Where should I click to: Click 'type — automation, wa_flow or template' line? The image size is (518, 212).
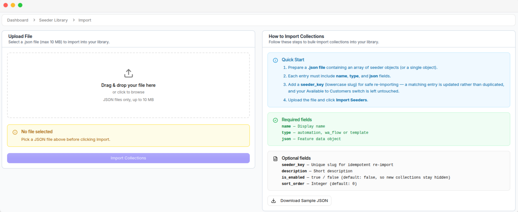[325, 132]
